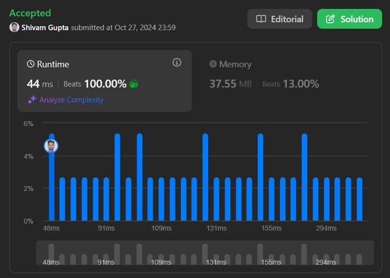Open the green Solution button
Image resolution: width=390 pixels, height=278 pixels.
tap(349, 19)
